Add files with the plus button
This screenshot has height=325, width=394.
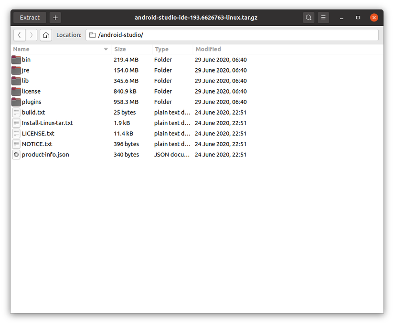[55, 18]
